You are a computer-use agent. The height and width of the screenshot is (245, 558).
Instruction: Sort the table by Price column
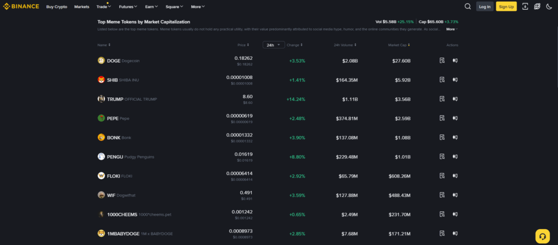coord(243,45)
